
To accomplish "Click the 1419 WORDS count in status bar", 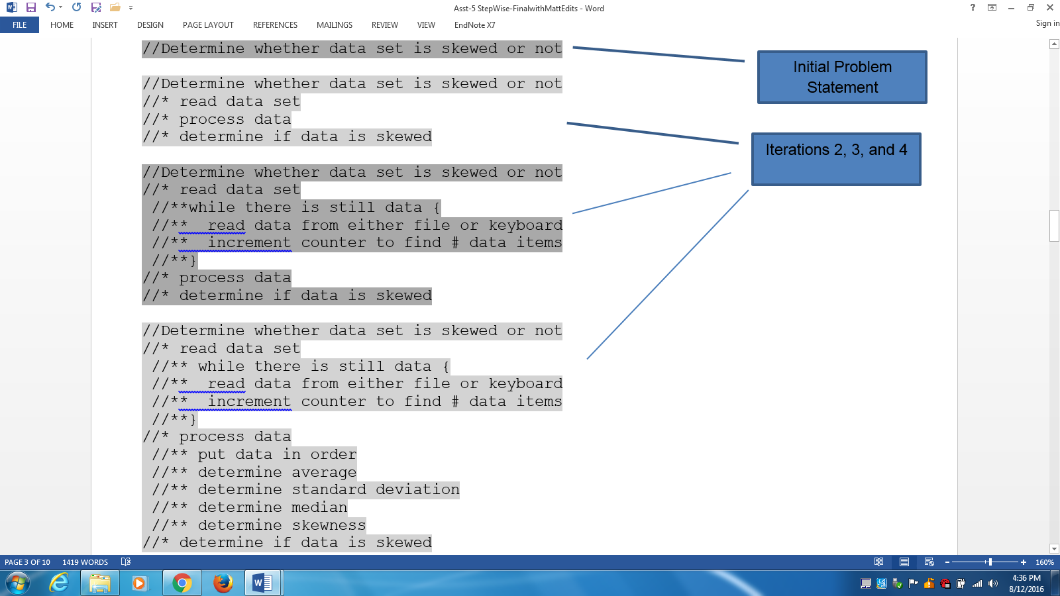I will pos(85,562).
